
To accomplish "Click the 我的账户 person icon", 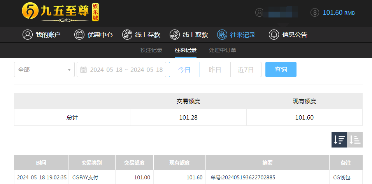I will (x=28, y=35).
